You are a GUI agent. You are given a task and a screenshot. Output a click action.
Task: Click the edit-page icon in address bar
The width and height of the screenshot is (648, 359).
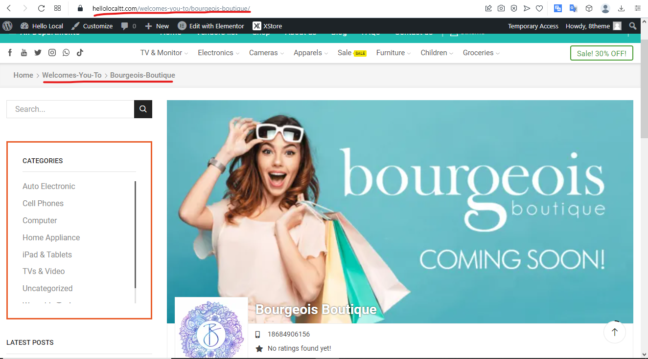(x=488, y=8)
